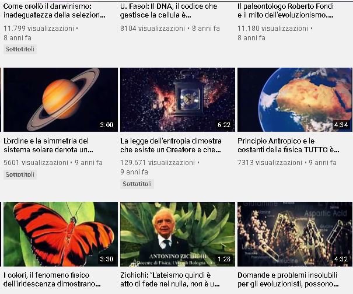The width and height of the screenshot is (353, 294).
Task: Click title 'I colori, il fenomeno fisico'
Action: [x=52, y=279]
